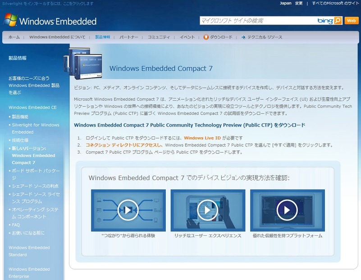Open オペレーティング システム コンポーネント link
The width and height of the screenshot is (361, 280).
point(35,213)
